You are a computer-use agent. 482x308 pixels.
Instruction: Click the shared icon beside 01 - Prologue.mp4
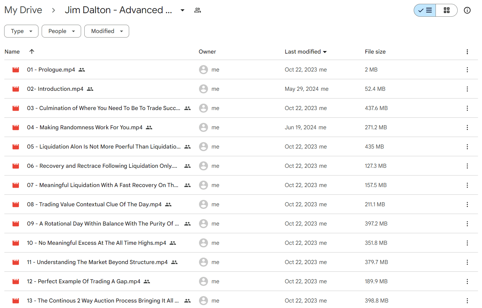coord(82,70)
